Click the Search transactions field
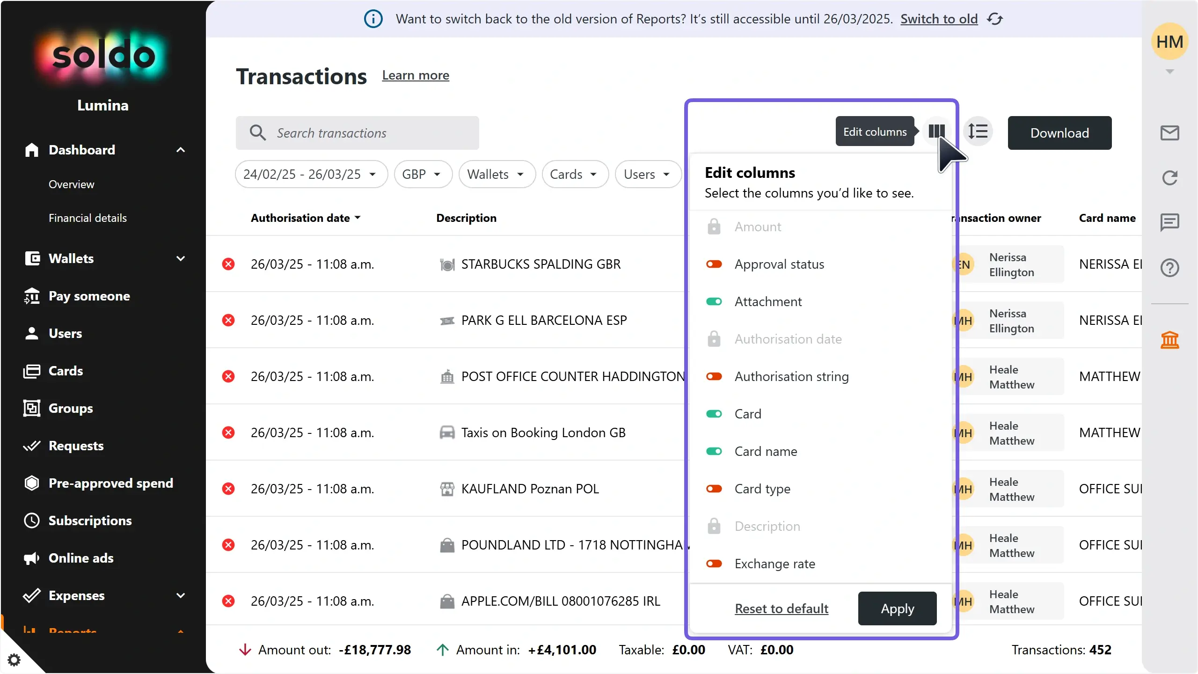 click(x=358, y=133)
